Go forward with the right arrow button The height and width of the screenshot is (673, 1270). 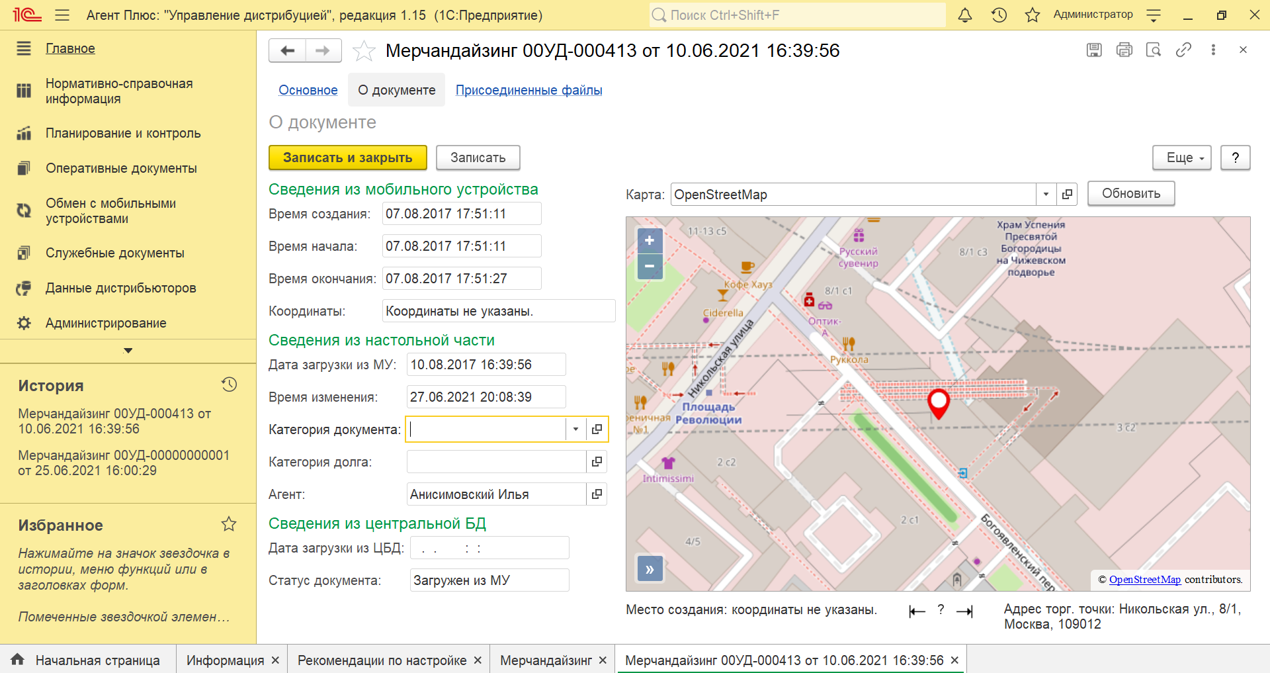pos(323,50)
